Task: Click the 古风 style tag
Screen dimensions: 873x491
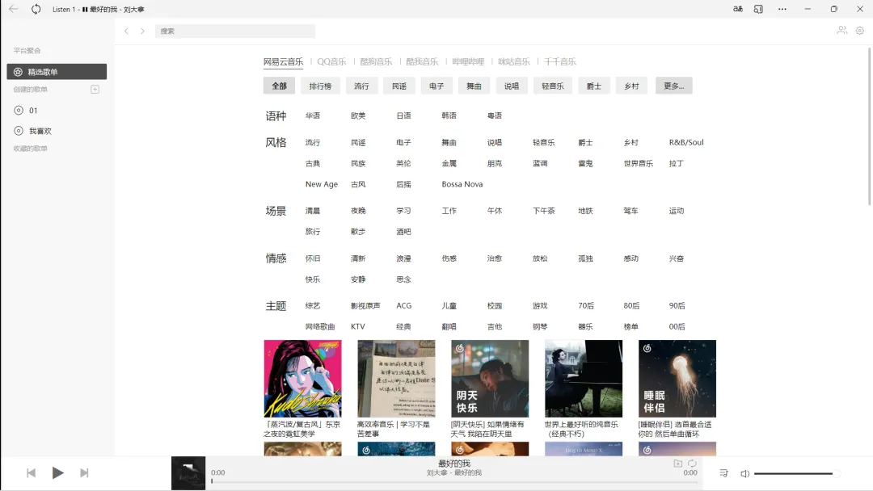Action: [x=358, y=184]
